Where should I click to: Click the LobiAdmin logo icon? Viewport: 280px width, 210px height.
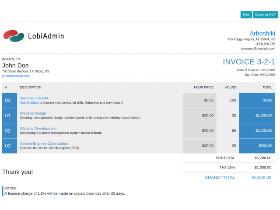[x=14, y=36]
